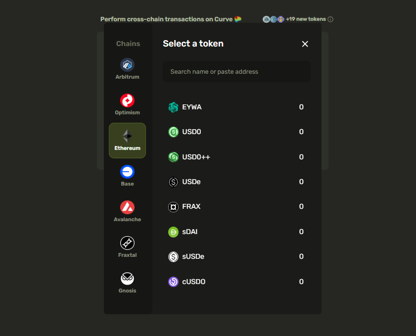Click the Curve rainbow logo icon
416x336 pixels.
[x=238, y=19]
